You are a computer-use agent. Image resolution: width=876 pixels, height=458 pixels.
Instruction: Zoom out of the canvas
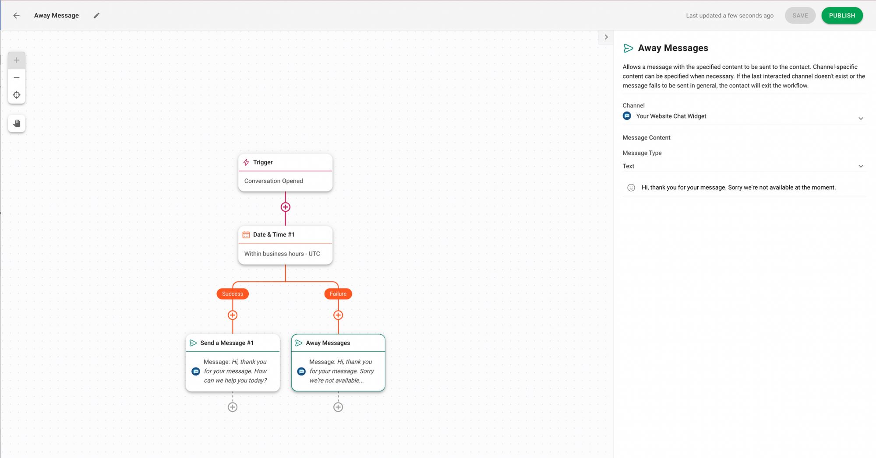point(17,77)
